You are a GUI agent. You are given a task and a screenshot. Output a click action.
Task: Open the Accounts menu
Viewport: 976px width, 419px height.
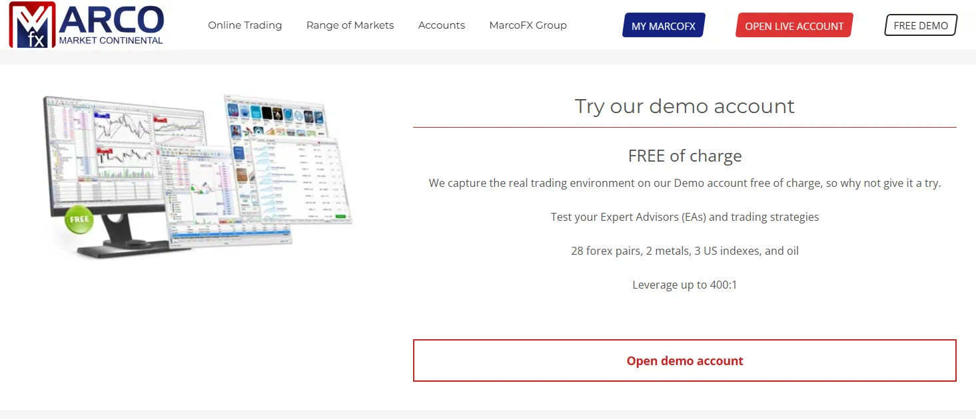442,25
